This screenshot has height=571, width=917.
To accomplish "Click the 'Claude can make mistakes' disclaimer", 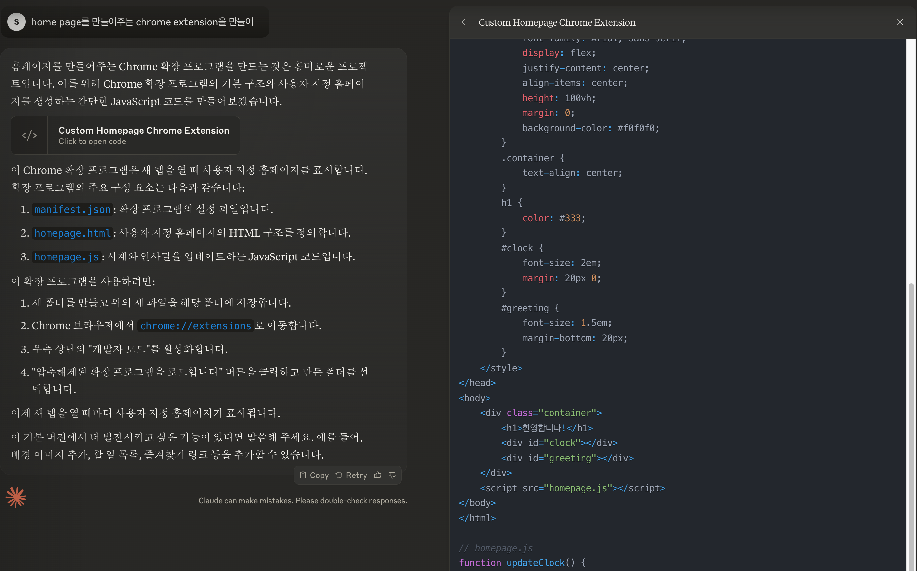I will [x=303, y=501].
